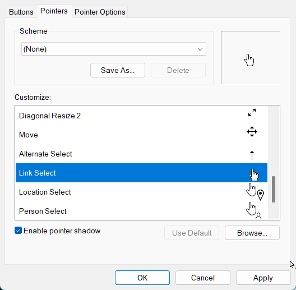This screenshot has width=296, height=290.
Task: Click the Location Select hand-with-pin icon
Action: pyautogui.click(x=255, y=191)
